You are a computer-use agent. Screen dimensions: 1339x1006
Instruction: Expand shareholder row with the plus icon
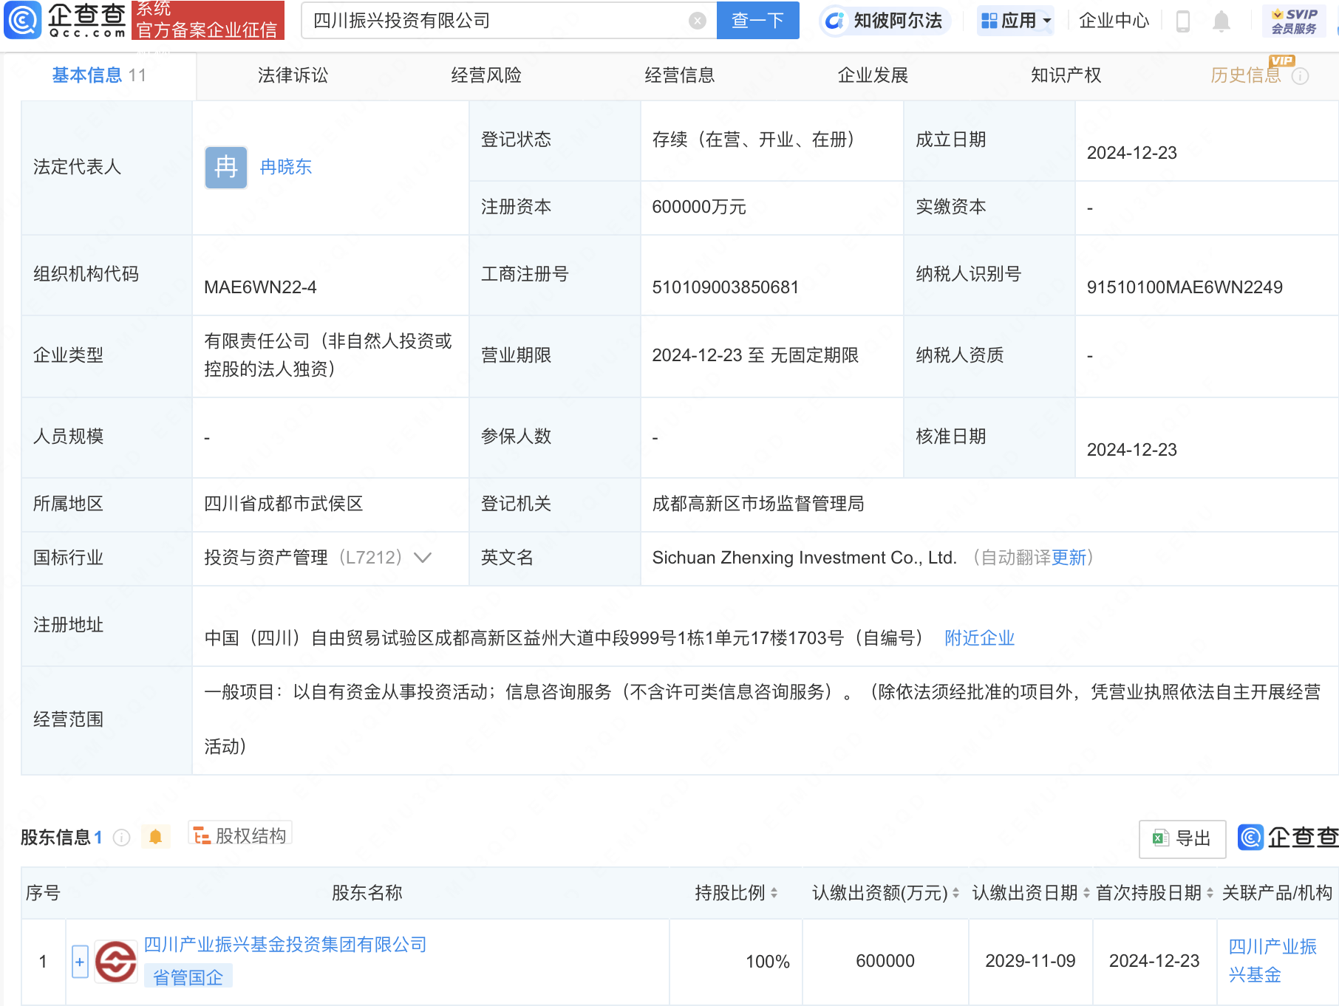(x=80, y=962)
